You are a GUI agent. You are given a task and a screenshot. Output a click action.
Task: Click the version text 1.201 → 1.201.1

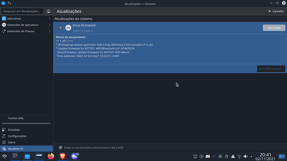(83, 31)
